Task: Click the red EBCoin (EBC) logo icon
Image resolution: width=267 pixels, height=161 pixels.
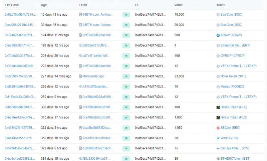Action: tap(218, 128)
